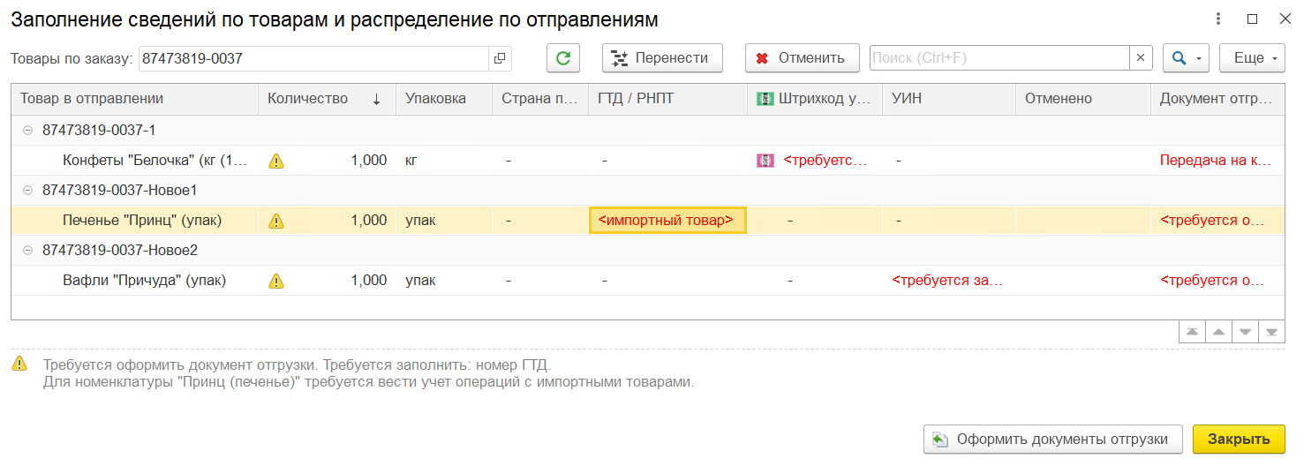Move the row to the very top using the arrow icon
This screenshot has width=1304, height=466.
coord(1192,332)
